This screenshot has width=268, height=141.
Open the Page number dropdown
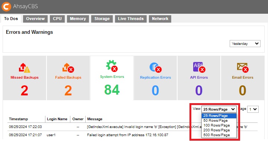coord(253,109)
